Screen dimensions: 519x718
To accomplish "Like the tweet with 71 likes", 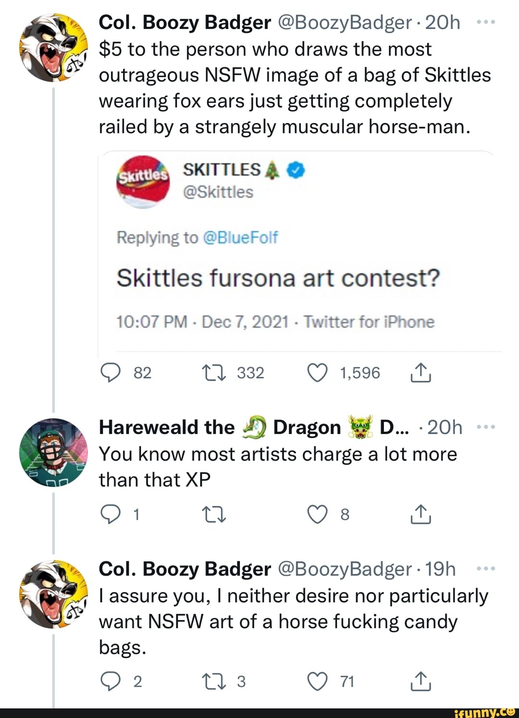I will coord(317,681).
